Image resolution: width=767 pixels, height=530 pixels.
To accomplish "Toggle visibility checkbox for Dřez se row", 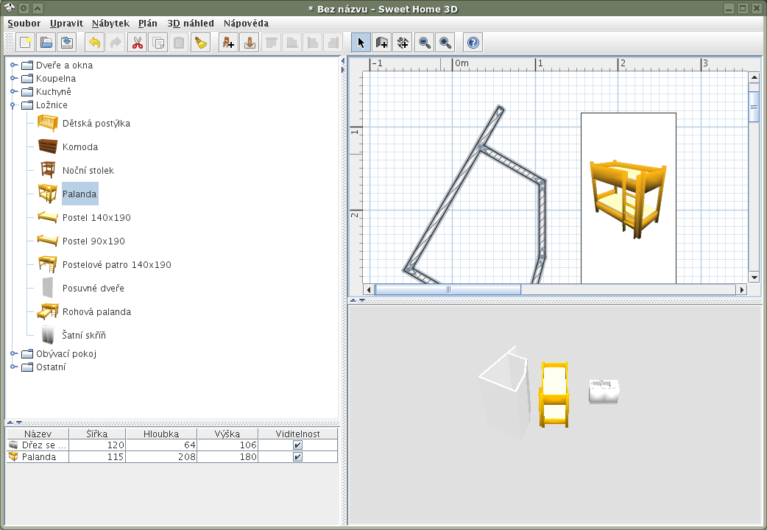I will coord(297,445).
